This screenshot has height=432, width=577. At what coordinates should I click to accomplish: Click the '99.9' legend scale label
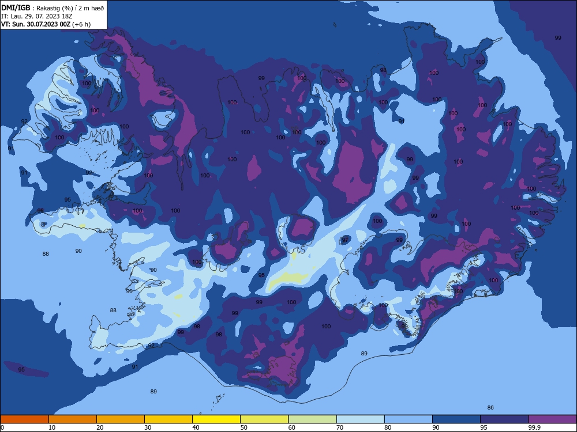click(534, 427)
